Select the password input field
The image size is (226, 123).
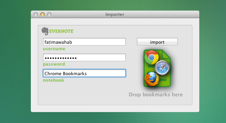click(x=84, y=57)
